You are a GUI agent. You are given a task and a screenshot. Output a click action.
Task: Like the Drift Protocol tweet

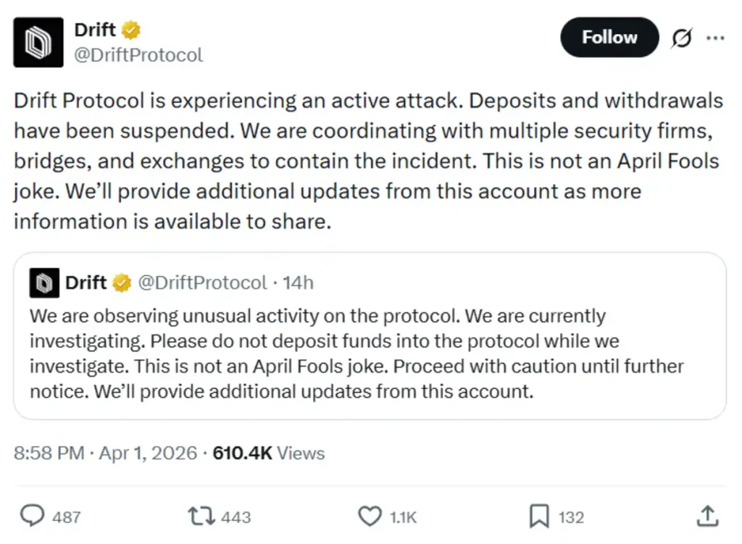[x=369, y=516]
